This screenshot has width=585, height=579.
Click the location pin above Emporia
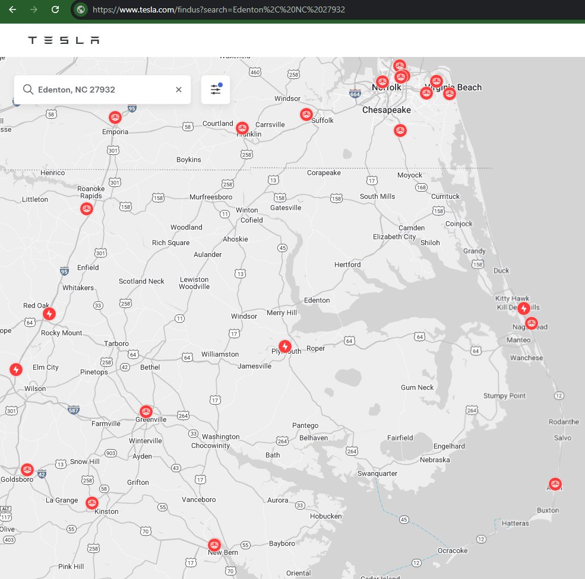point(115,117)
